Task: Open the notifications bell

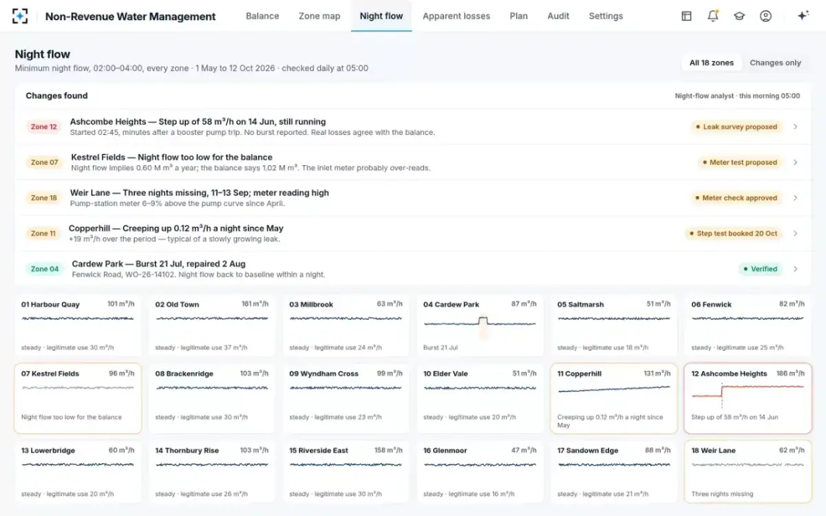Action: tap(713, 16)
